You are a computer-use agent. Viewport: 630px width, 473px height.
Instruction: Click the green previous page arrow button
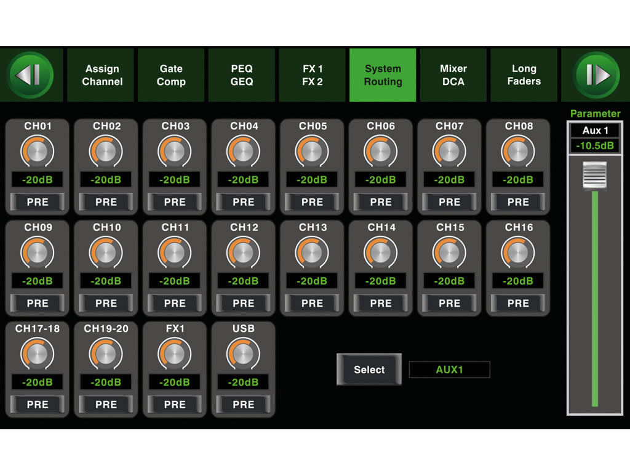click(x=30, y=75)
